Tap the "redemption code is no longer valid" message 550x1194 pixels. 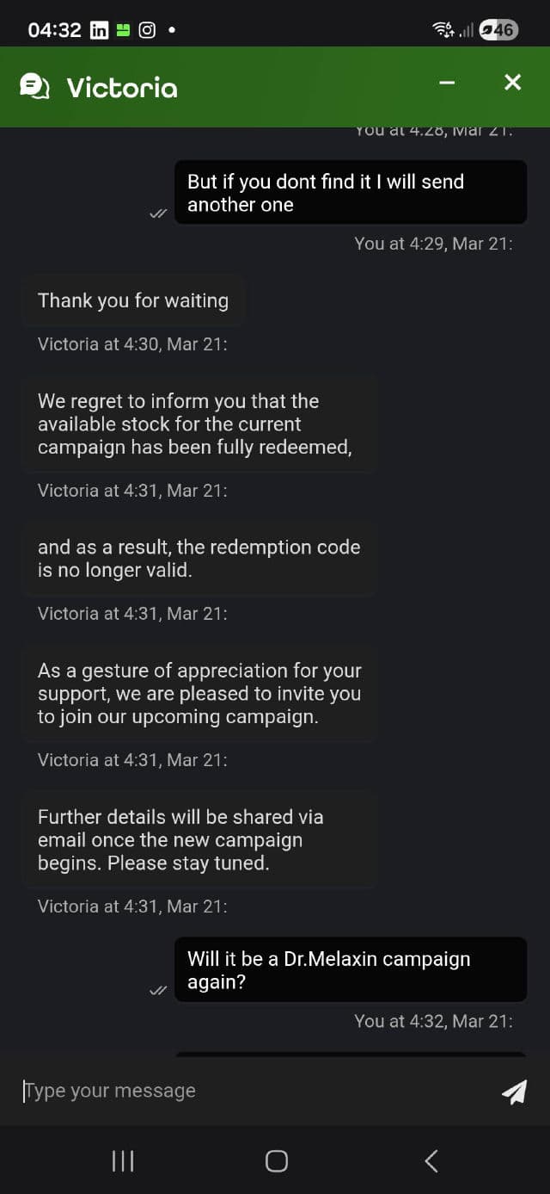(x=199, y=558)
